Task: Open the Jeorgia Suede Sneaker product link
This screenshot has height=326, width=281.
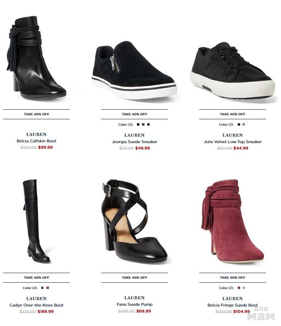Action: [135, 142]
